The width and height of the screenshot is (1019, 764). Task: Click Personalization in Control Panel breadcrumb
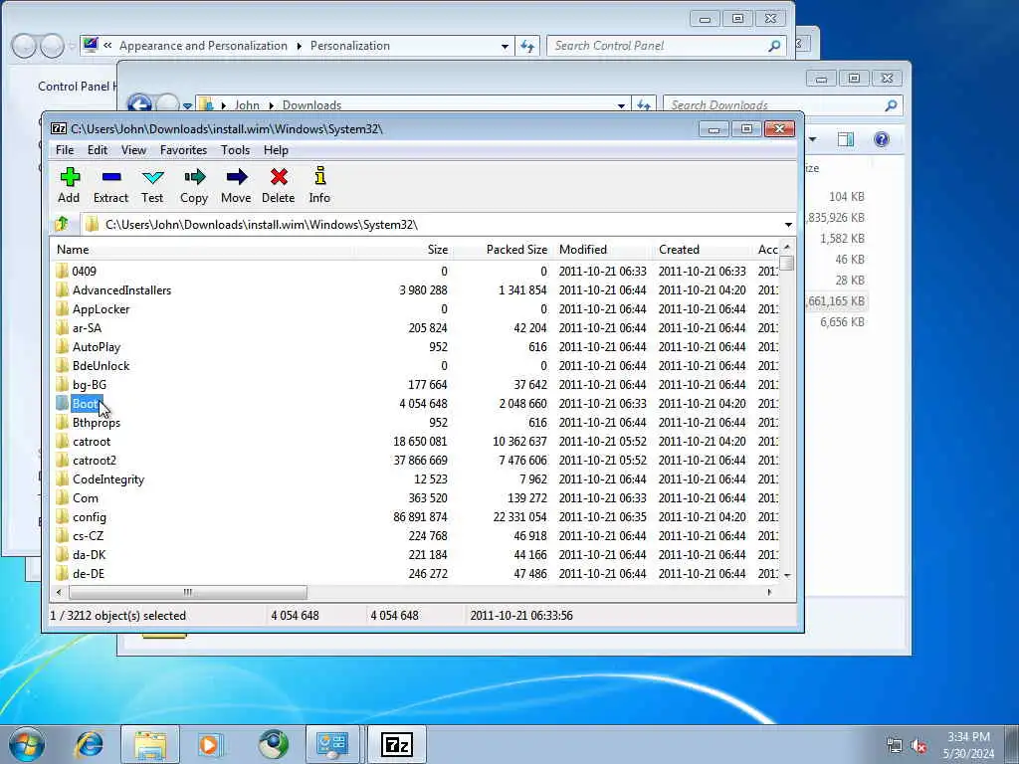point(349,46)
